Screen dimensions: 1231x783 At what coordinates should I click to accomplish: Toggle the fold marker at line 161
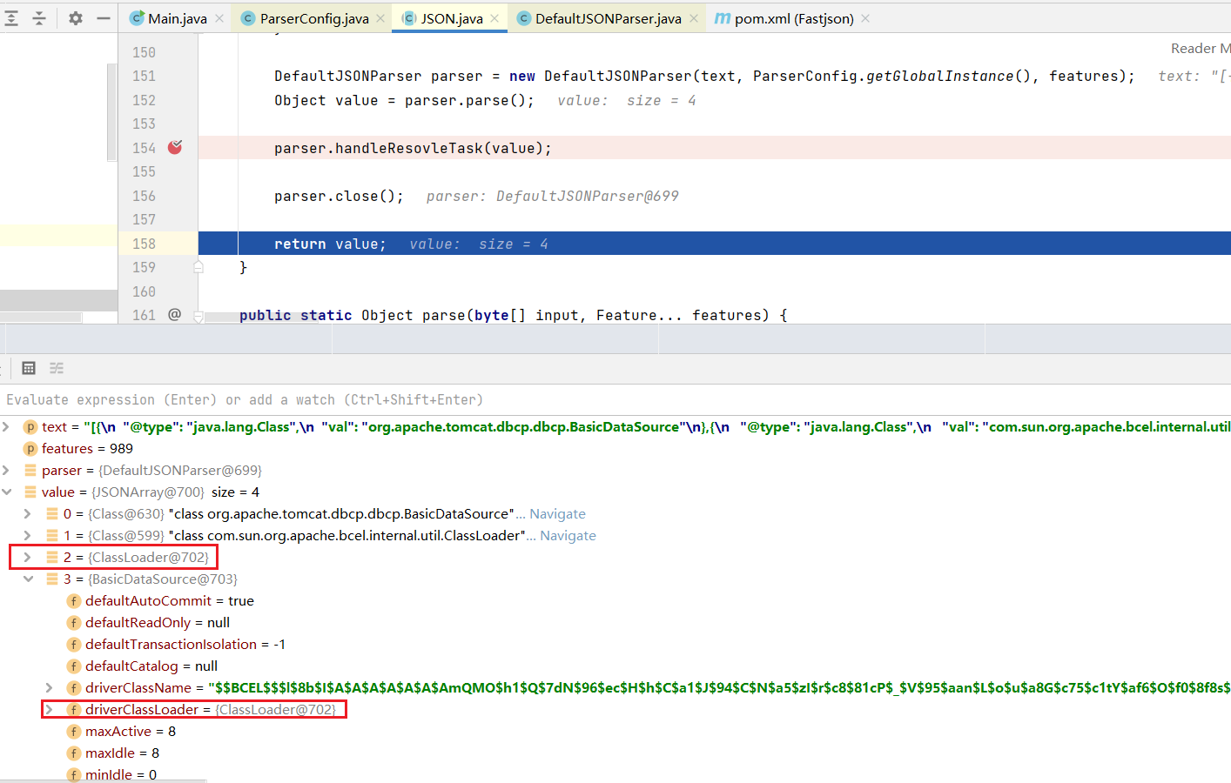198,316
